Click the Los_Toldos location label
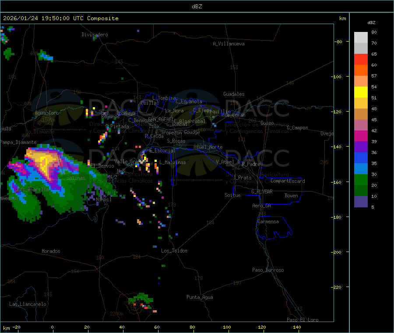This screenshot has width=394, height=333. tap(174, 251)
